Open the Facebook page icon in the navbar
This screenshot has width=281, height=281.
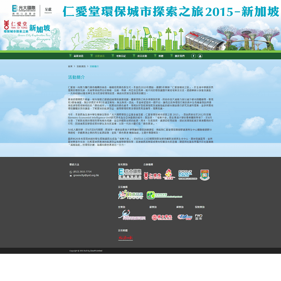[x=193, y=56]
